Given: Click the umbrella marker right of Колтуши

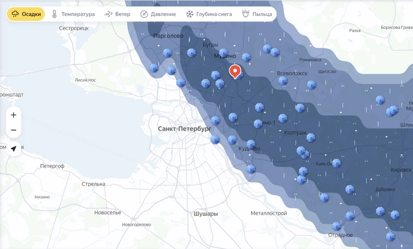Looking at the screenshot, I should (x=311, y=138).
